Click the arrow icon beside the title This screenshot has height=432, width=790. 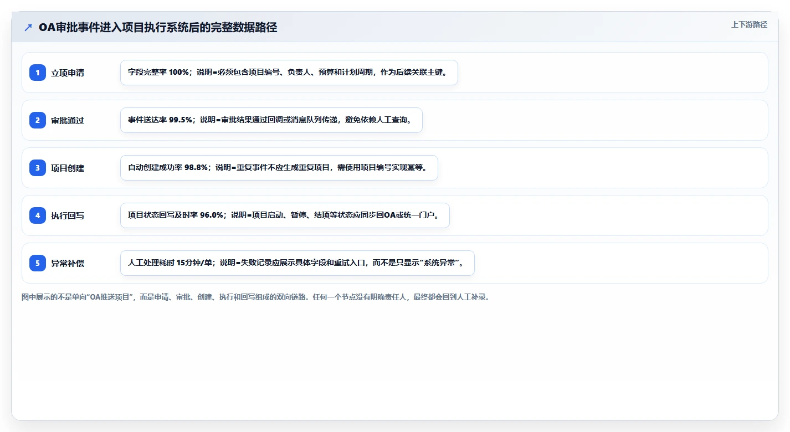point(28,28)
